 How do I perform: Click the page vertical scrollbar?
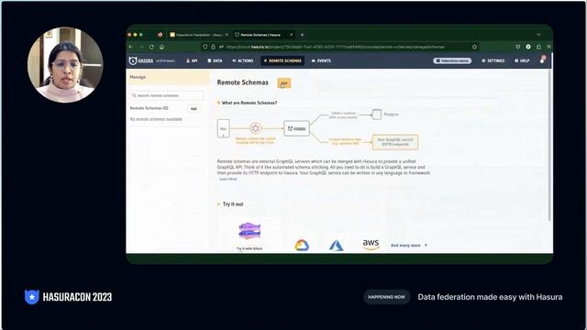click(x=549, y=146)
